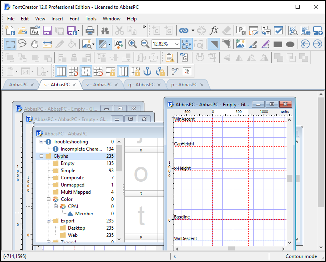This screenshot has height=262, width=326.
Task: Click the font validation checkmark icon
Action: click(278, 31)
